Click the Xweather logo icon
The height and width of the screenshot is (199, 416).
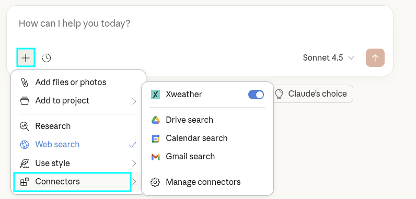(x=155, y=95)
